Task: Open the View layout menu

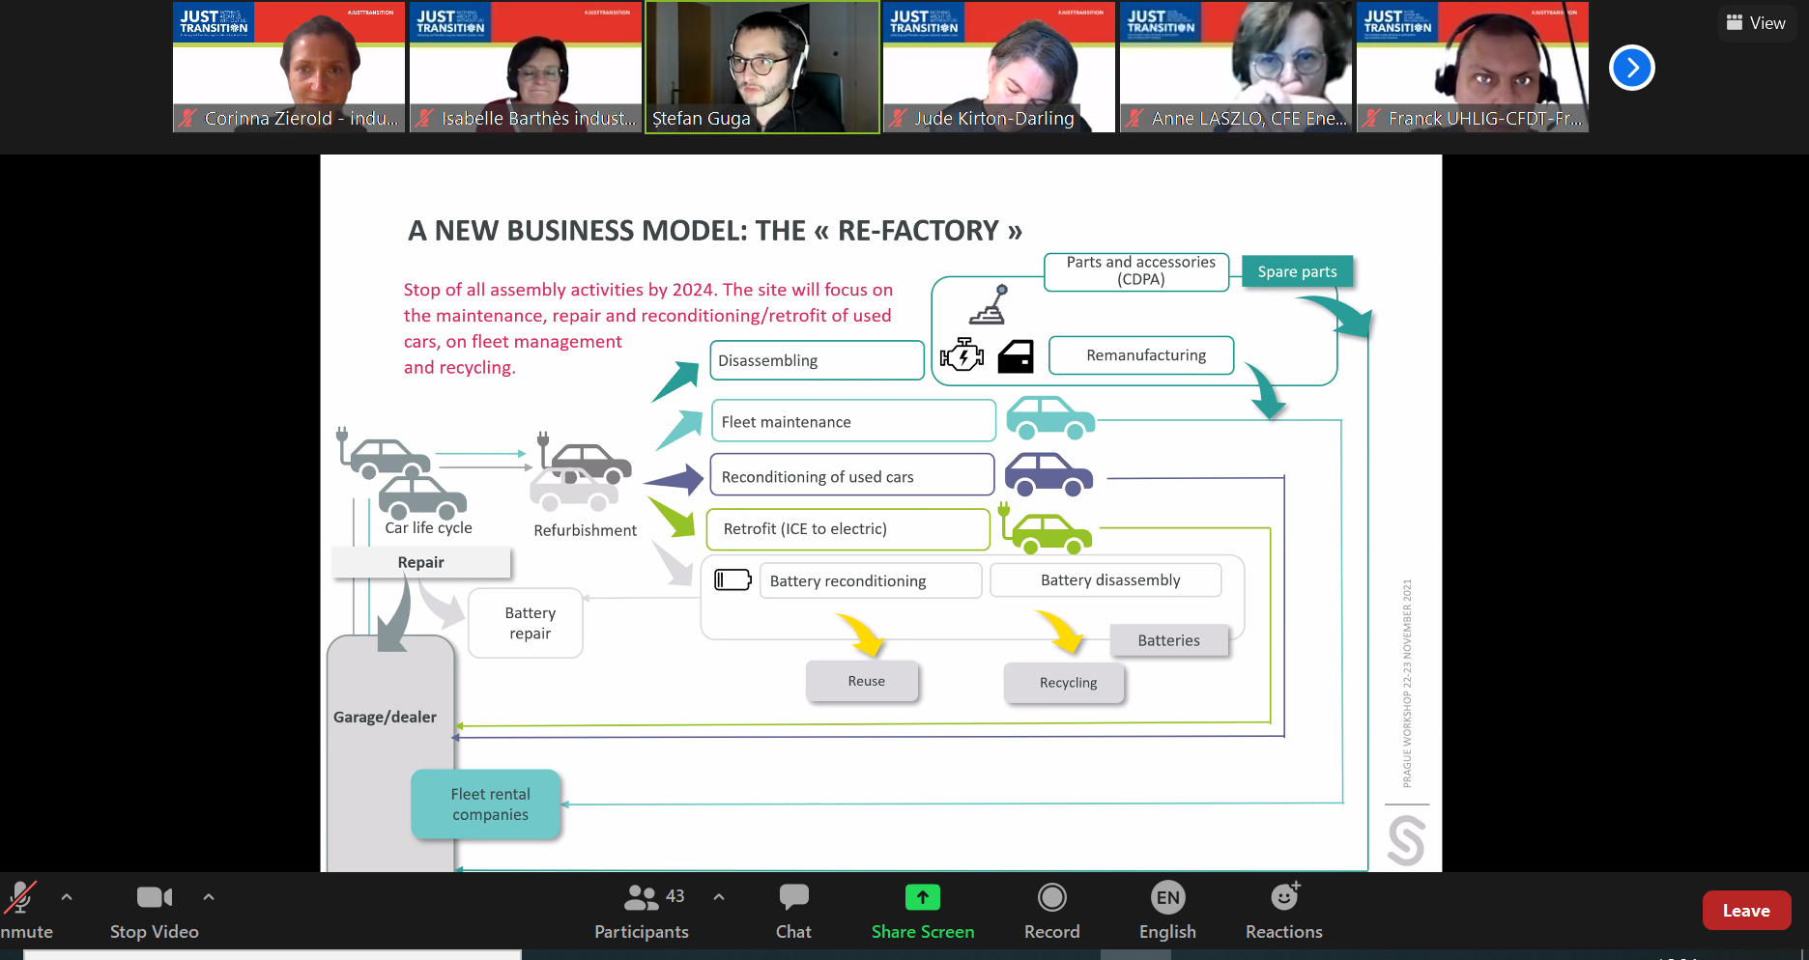Action: 1756,22
